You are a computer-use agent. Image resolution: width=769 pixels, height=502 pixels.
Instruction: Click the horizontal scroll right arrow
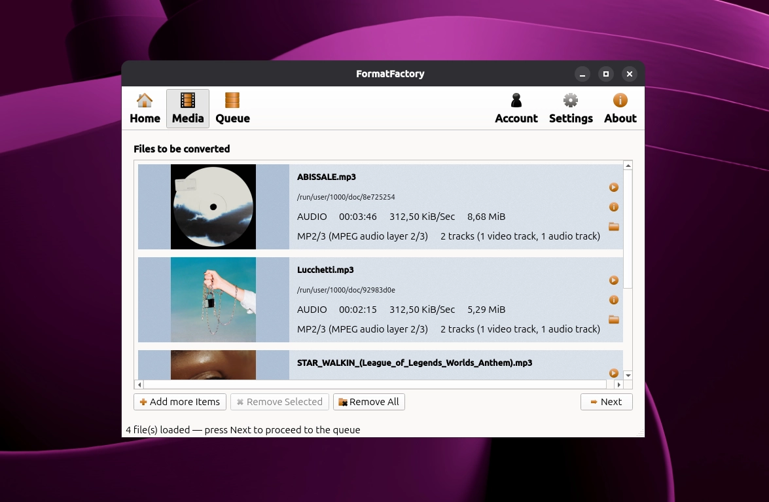pos(619,385)
